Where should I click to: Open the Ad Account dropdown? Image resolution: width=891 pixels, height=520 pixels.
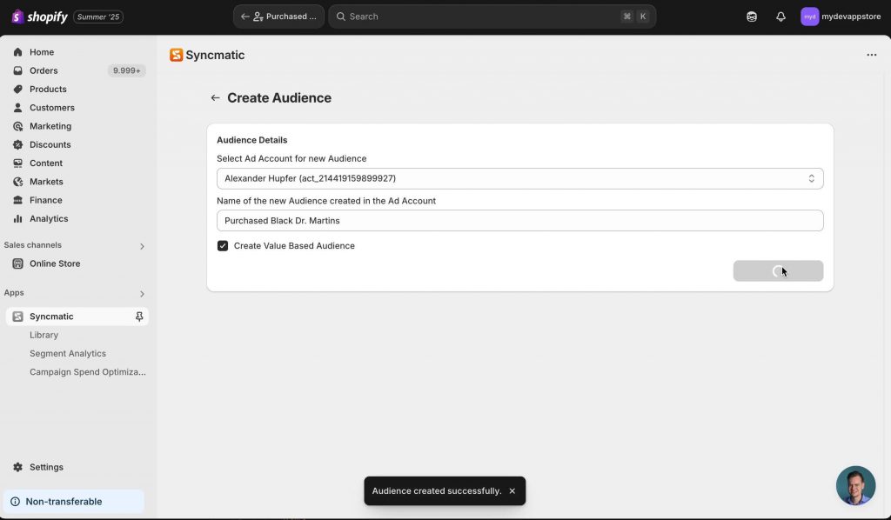520,178
